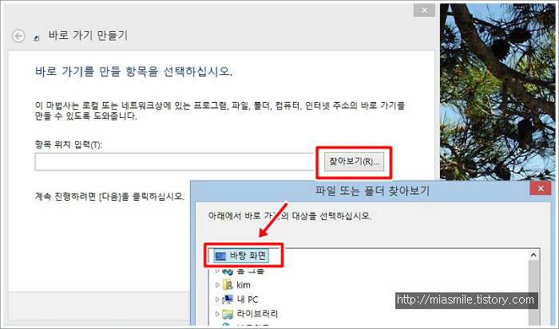Click the homegroup icon below 바탕 화면
Image resolution: width=559 pixels, height=329 pixels.
point(228,272)
